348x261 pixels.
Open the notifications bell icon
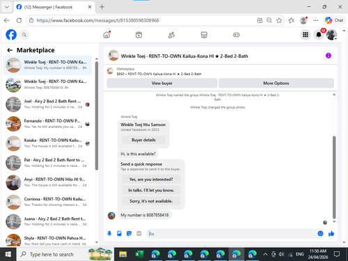[x=319, y=35]
